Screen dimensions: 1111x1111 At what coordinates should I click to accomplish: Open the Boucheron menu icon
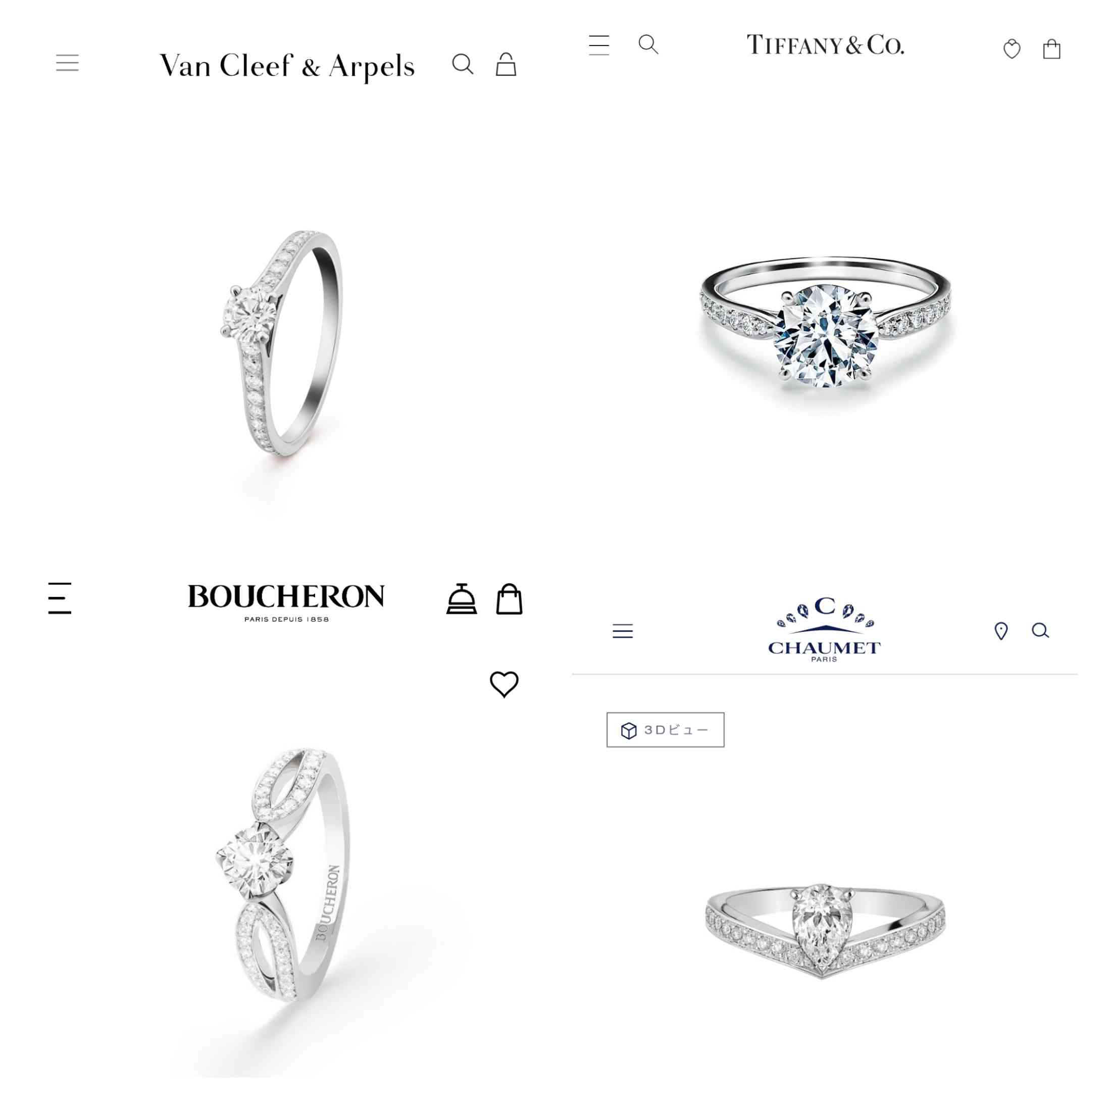(x=60, y=598)
